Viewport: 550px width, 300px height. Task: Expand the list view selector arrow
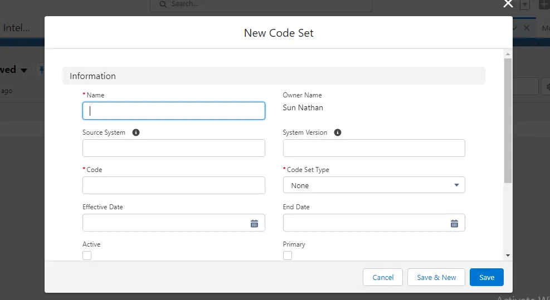point(24,70)
